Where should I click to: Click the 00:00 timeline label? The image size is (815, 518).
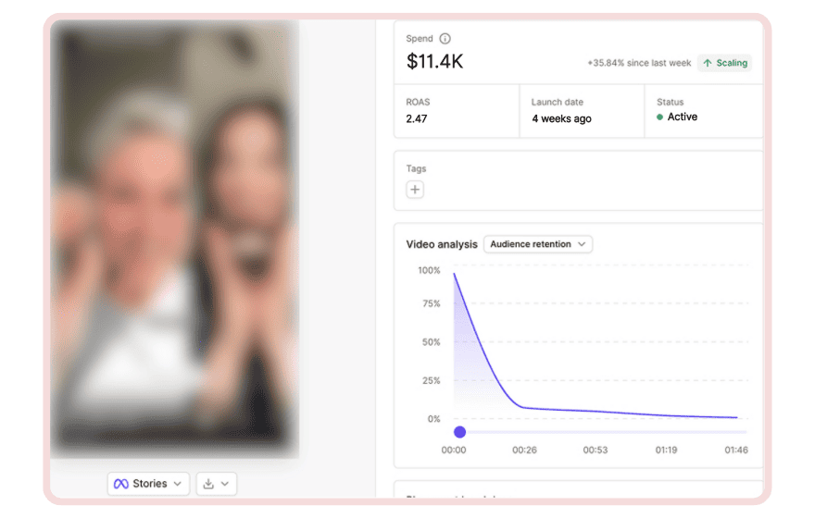[454, 450]
